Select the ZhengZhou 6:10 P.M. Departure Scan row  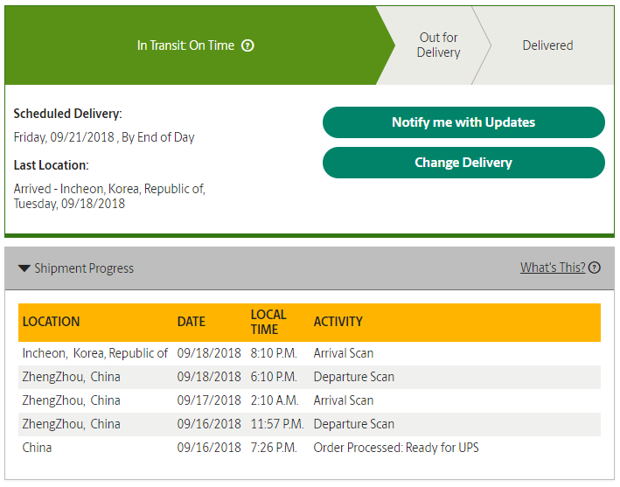point(310,377)
